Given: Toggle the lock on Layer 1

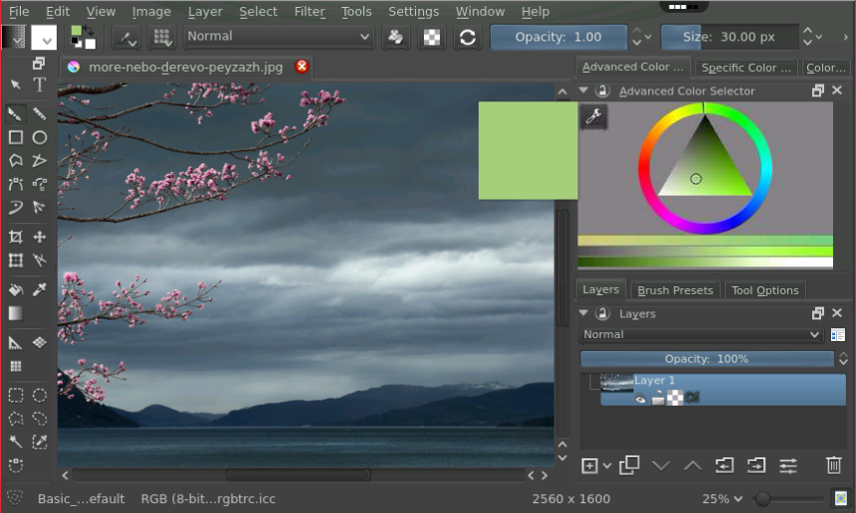Looking at the screenshot, I should (658, 399).
